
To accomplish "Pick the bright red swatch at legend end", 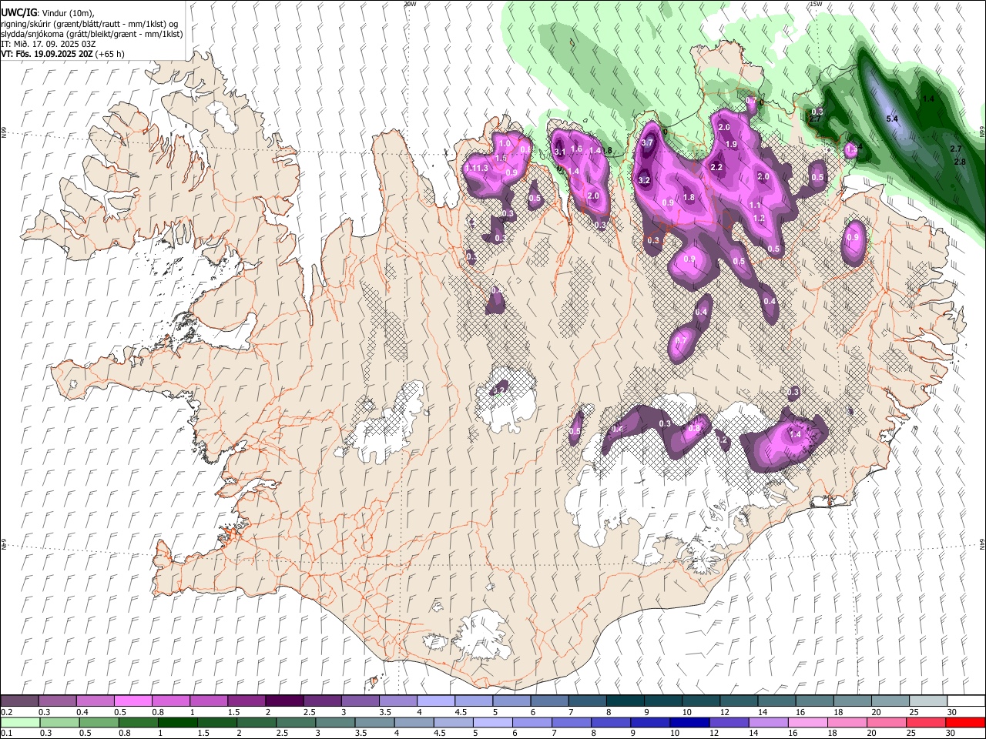I will coord(965,722).
